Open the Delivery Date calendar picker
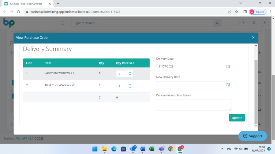 pyautogui.click(x=228, y=66)
